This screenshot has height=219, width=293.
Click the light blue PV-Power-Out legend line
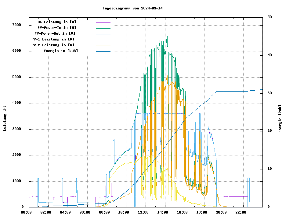[103, 34]
